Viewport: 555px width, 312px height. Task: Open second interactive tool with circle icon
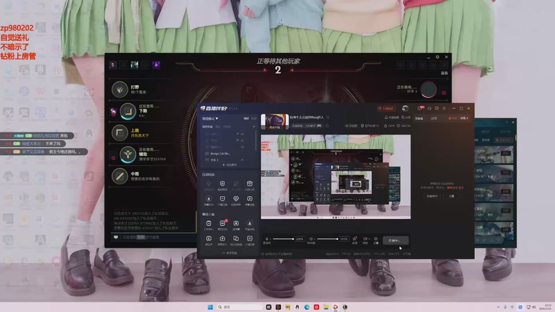tap(222, 185)
